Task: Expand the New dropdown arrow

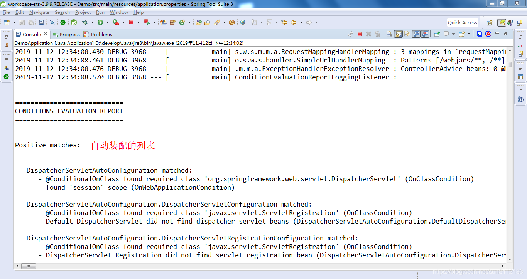Action: tap(14, 22)
